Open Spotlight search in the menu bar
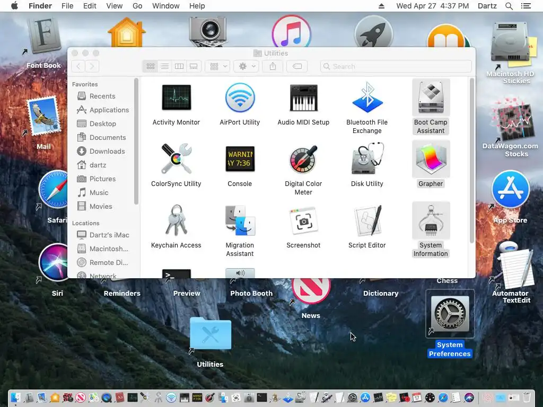The image size is (543, 407). click(x=509, y=6)
